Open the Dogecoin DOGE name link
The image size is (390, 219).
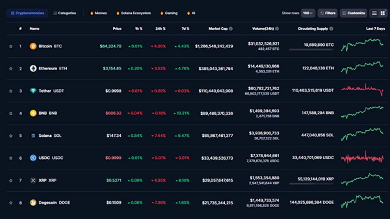[x=54, y=203]
